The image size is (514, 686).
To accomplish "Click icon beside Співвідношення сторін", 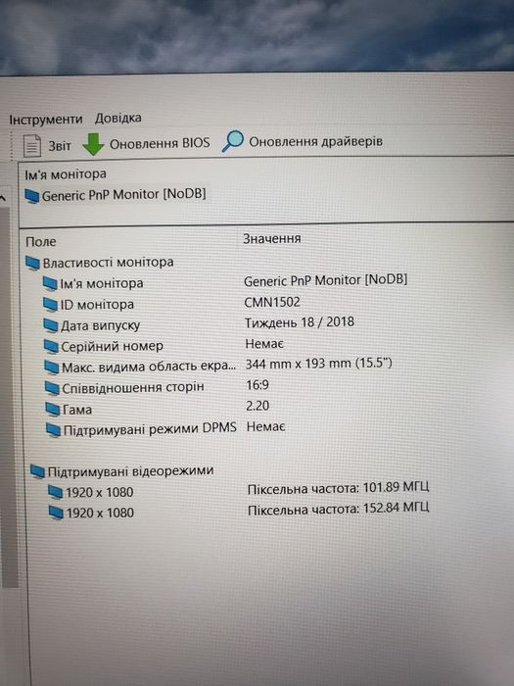I will click(x=53, y=388).
